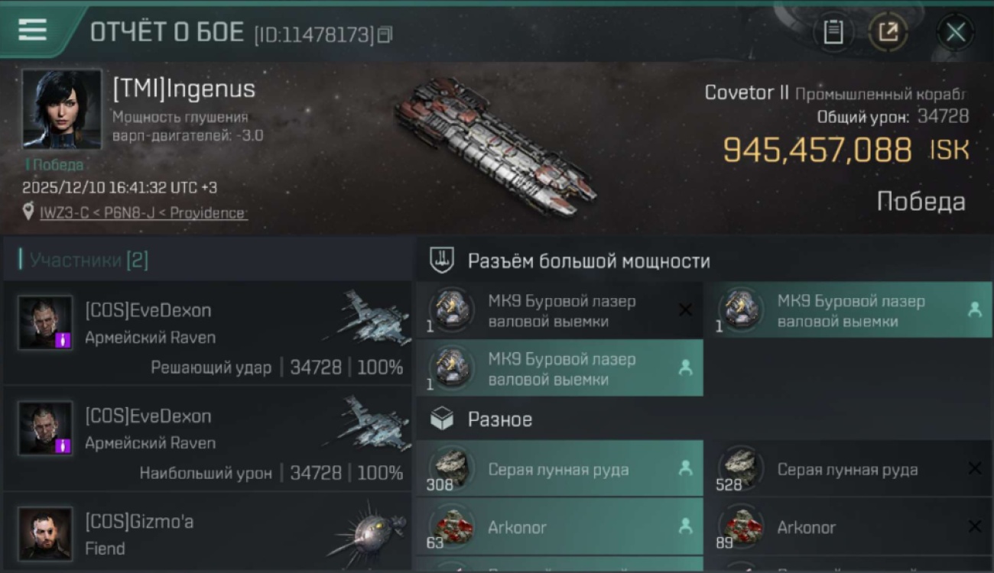The height and width of the screenshot is (573, 994).
Task: Select destroyed МК9 Буровой лазер item with X
Action: [559, 311]
